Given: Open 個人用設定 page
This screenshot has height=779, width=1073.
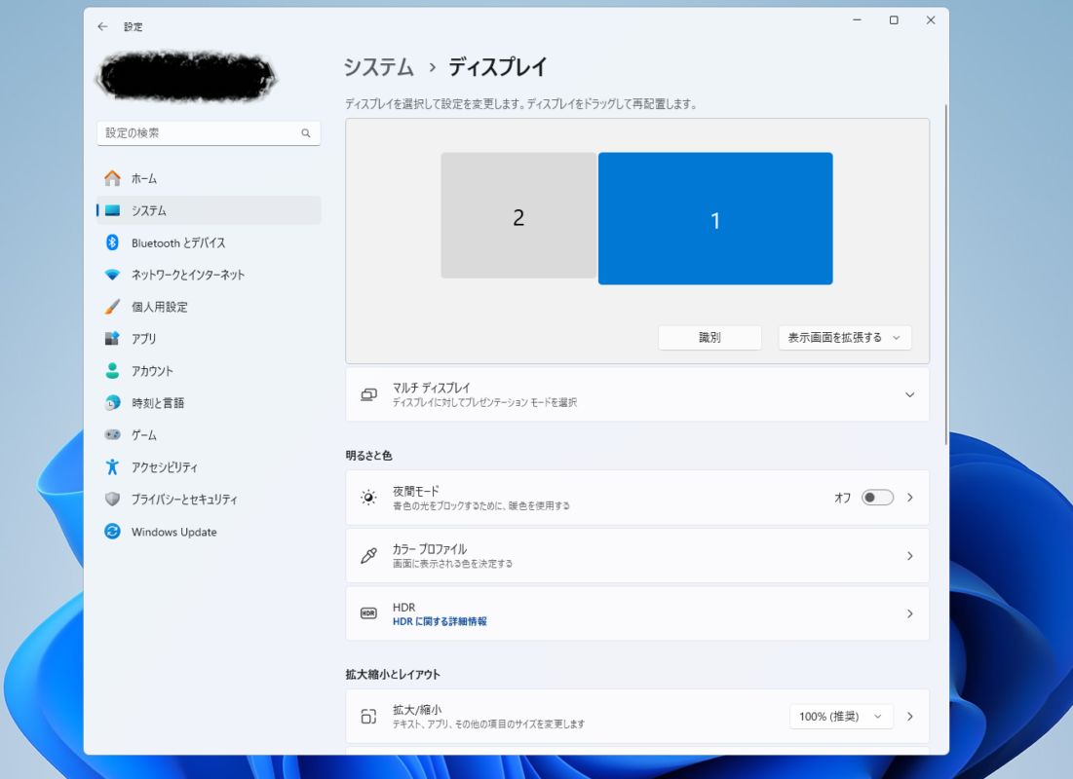Looking at the screenshot, I should pyautogui.click(x=209, y=307).
